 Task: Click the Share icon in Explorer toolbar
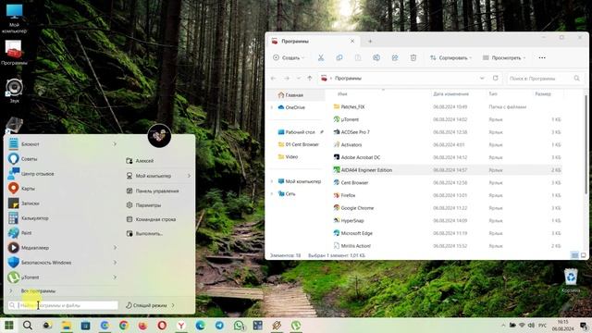[x=395, y=57]
